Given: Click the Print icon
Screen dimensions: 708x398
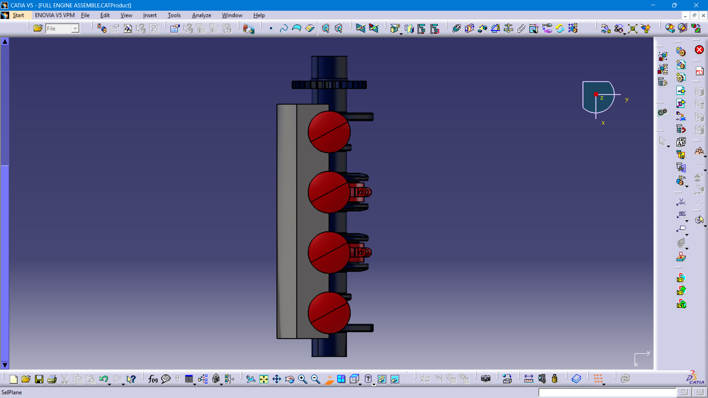Looking at the screenshot, I should click(x=52, y=379).
